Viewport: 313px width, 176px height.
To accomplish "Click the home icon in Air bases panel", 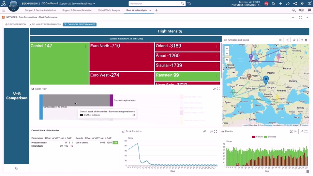I will [x=306, y=40].
